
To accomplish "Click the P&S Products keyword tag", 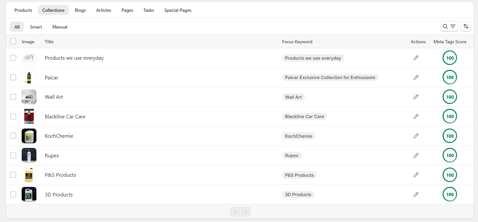I will point(299,175).
